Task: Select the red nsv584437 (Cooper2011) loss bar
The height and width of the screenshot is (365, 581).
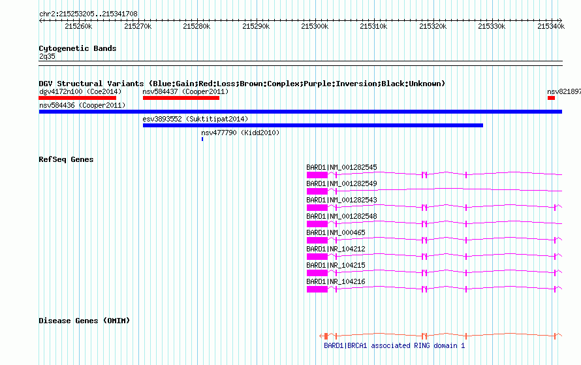Action: (x=181, y=98)
